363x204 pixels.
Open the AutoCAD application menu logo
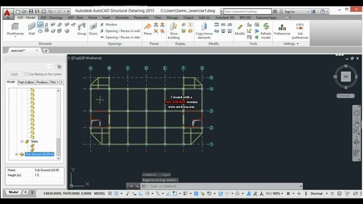[7, 14]
